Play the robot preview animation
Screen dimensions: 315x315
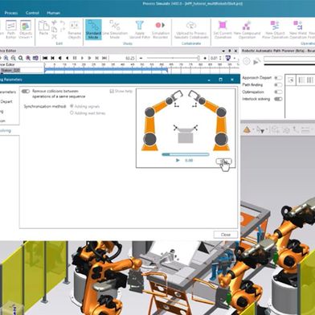click(178, 160)
